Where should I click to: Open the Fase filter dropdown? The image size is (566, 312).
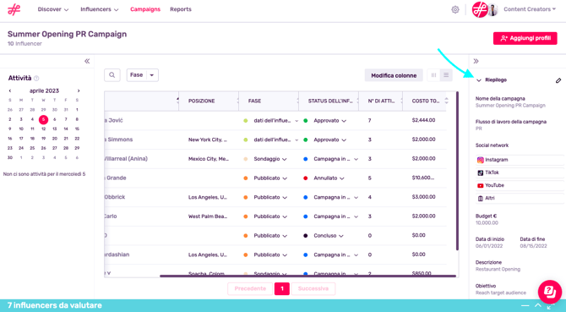point(142,75)
